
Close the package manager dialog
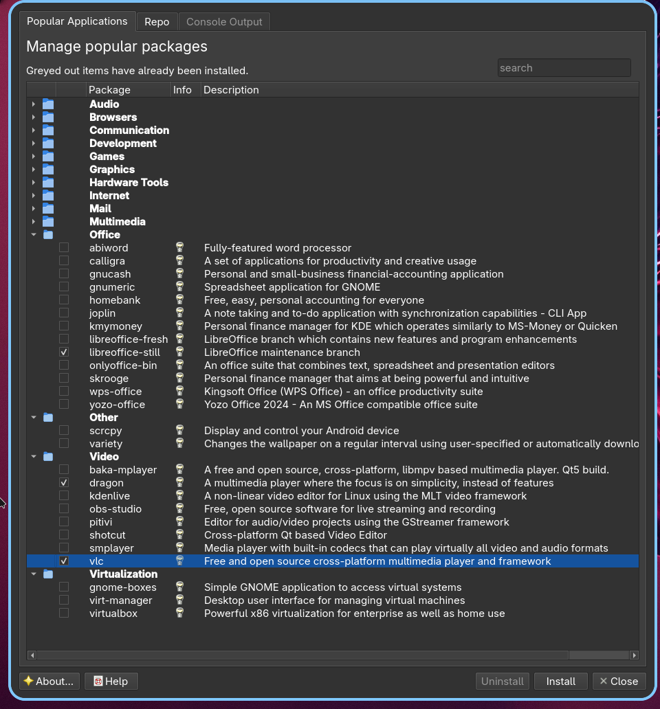[x=619, y=681]
